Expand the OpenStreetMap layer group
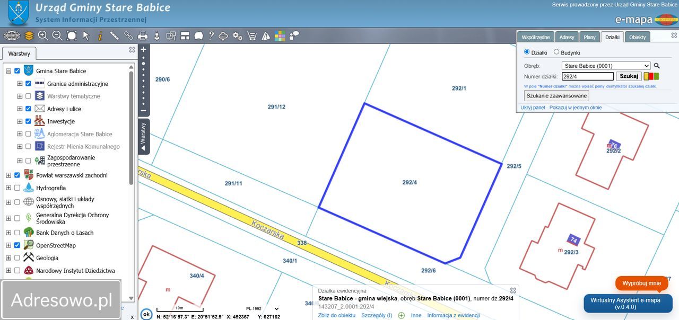679x320 pixels. 8,245
